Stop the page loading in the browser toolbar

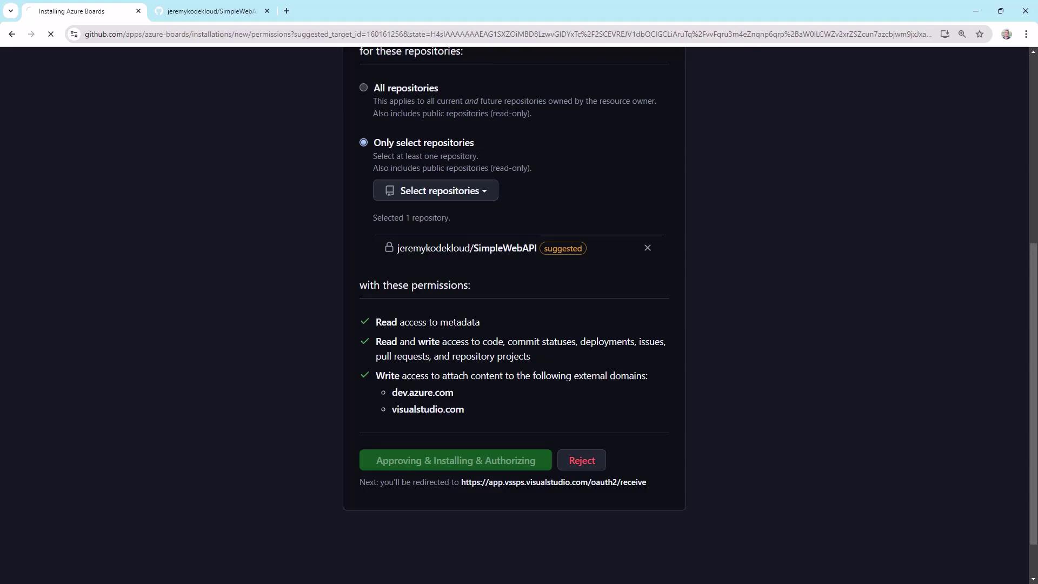tap(51, 34)
